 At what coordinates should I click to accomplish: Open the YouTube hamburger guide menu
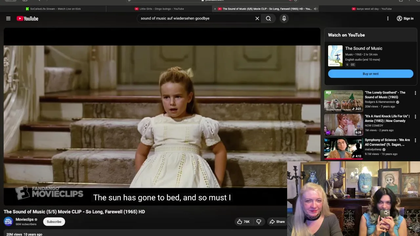[8, 18]
